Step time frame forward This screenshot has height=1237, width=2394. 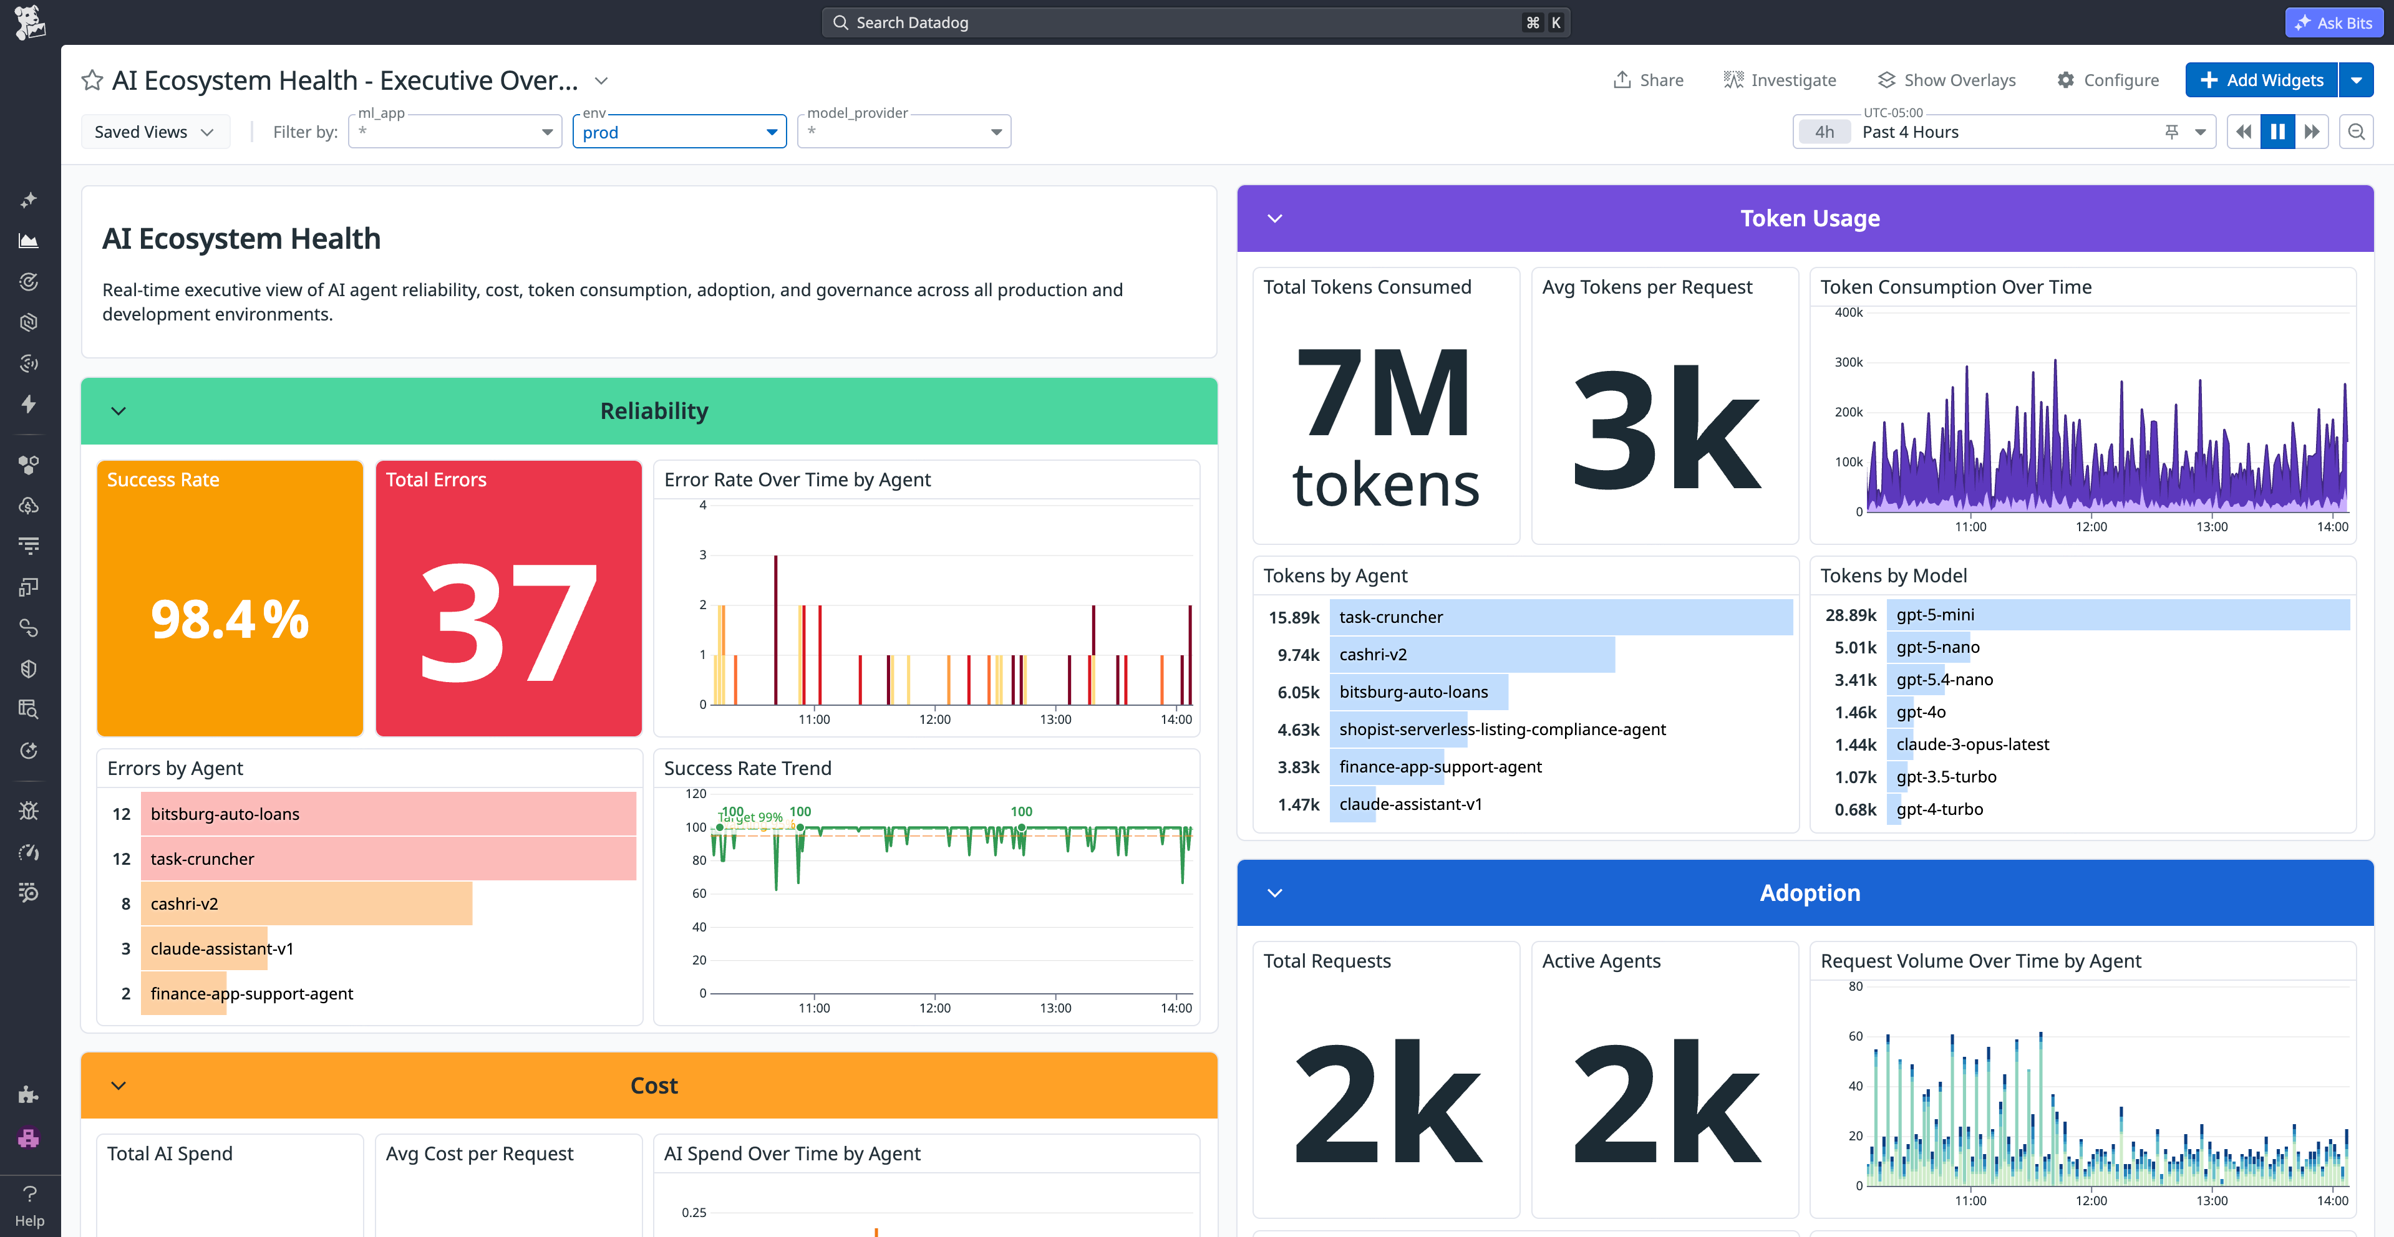click(x=2311, y=132)
